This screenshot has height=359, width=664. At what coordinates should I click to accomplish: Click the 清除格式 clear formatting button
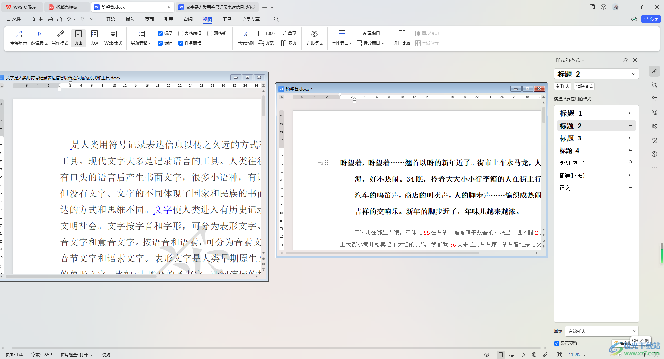[x=584, y=86]
